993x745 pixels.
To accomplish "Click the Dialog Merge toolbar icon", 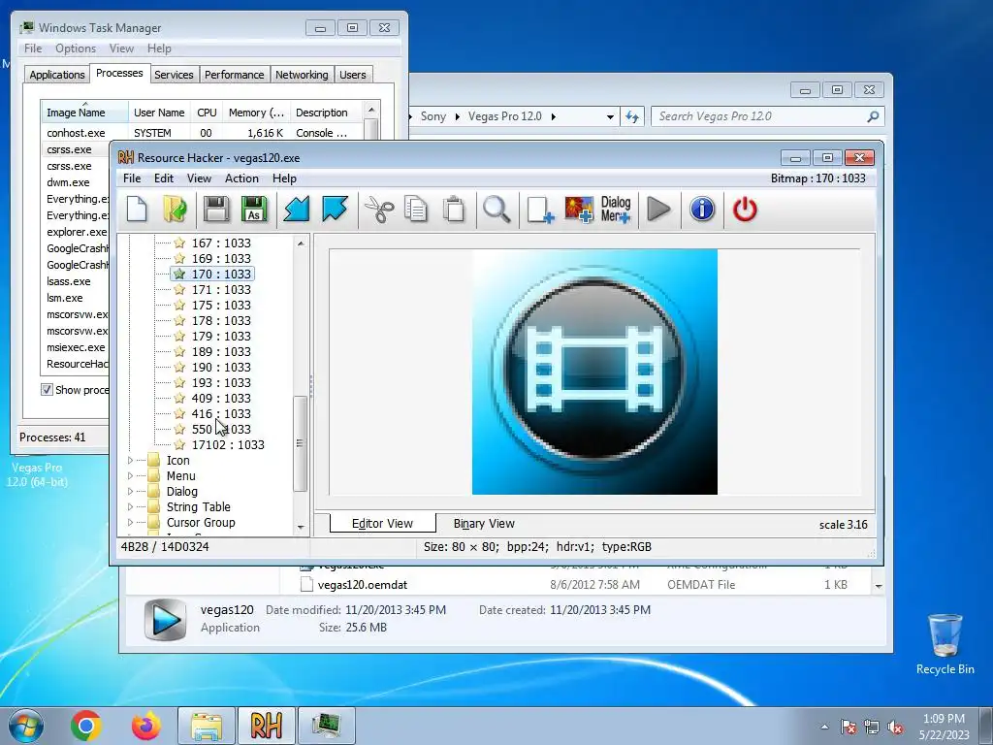I will pos(616,210).
